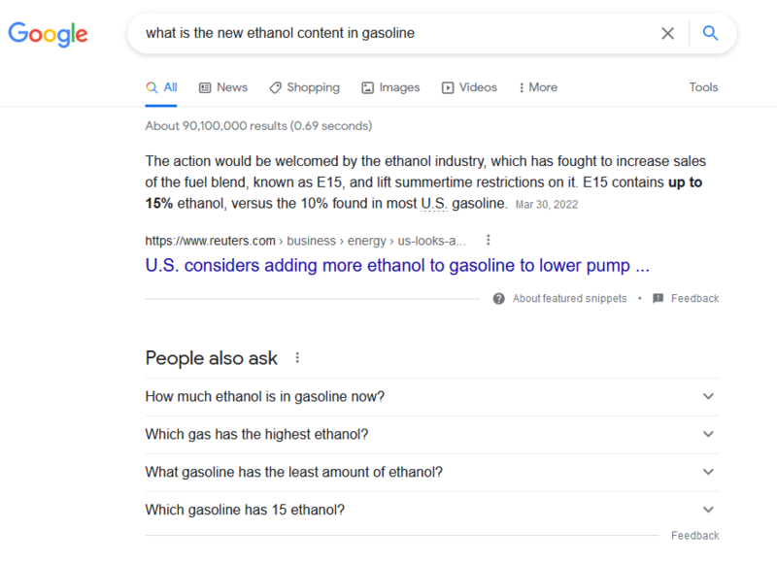777x563 pixels.
Task: Click the Videos play icon
Action: click(x=448, y=86)
